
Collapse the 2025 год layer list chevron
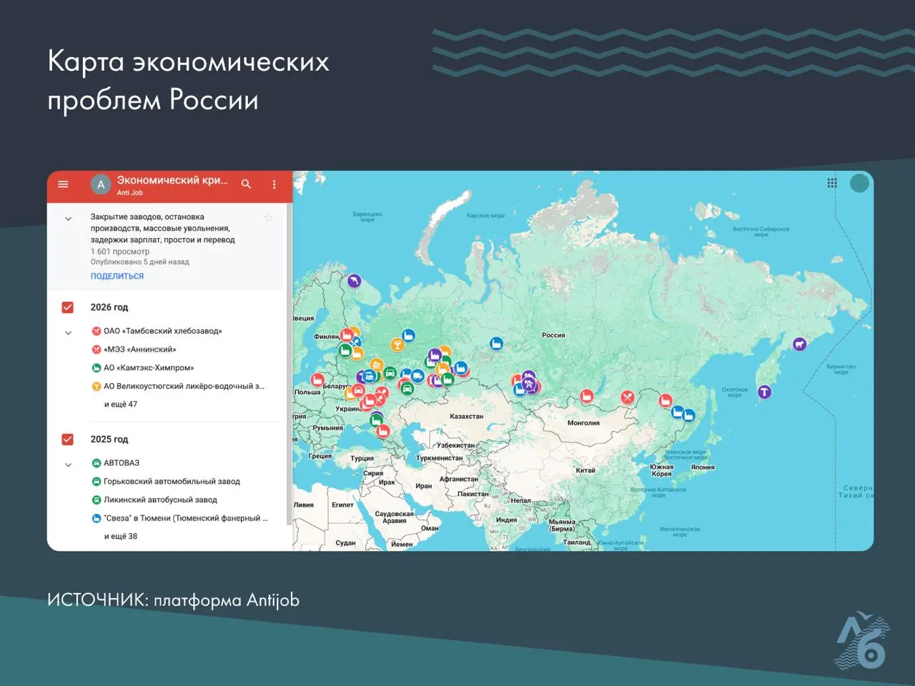pyautogui.click(x=68, y=464)
